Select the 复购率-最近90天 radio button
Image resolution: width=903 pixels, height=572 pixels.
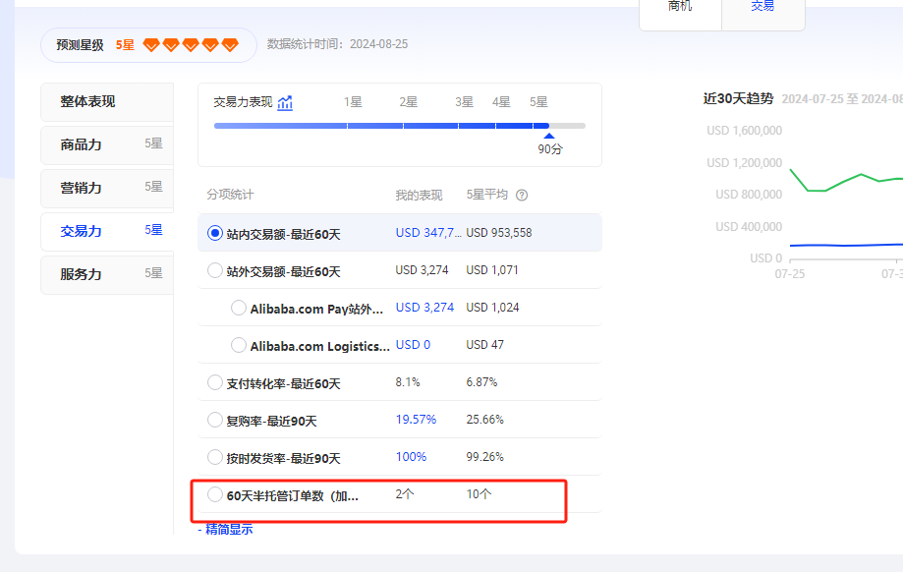click(215, 419)
